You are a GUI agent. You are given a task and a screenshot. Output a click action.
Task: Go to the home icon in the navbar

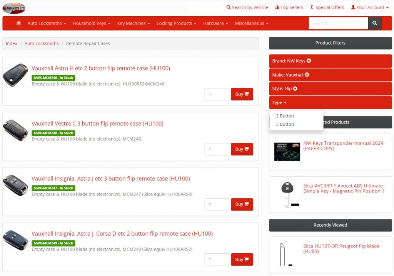18,23
